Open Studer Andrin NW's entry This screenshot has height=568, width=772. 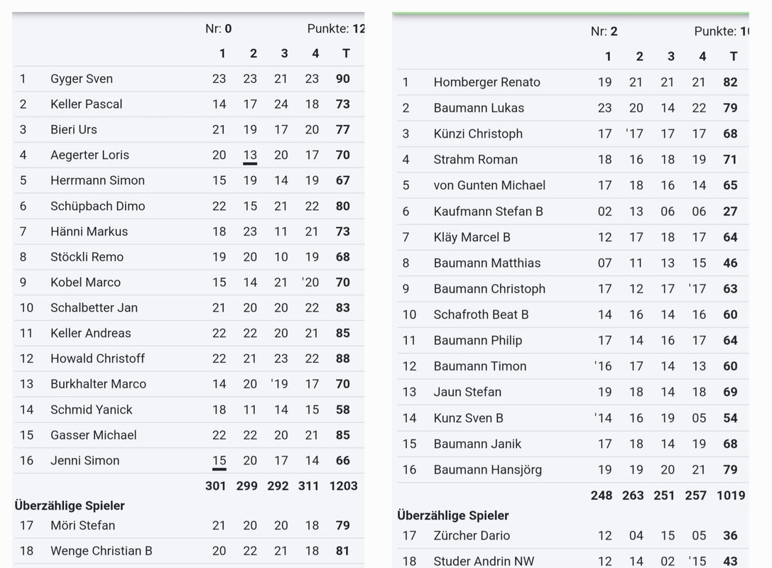click(x=485, y=562)
